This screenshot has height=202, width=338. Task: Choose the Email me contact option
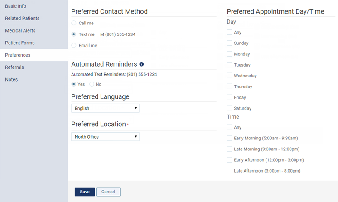point(74,45)
